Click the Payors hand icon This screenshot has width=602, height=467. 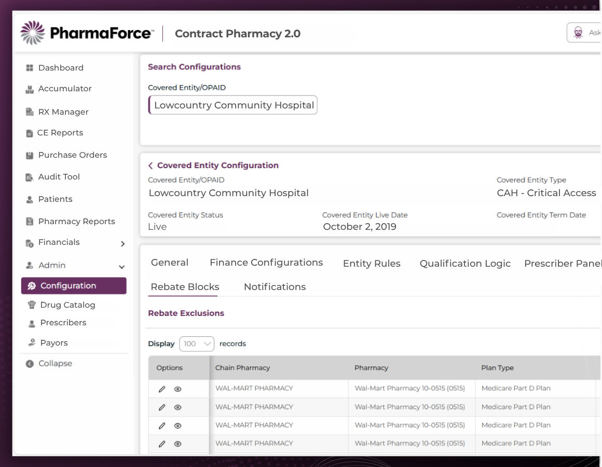coord(32,342)
